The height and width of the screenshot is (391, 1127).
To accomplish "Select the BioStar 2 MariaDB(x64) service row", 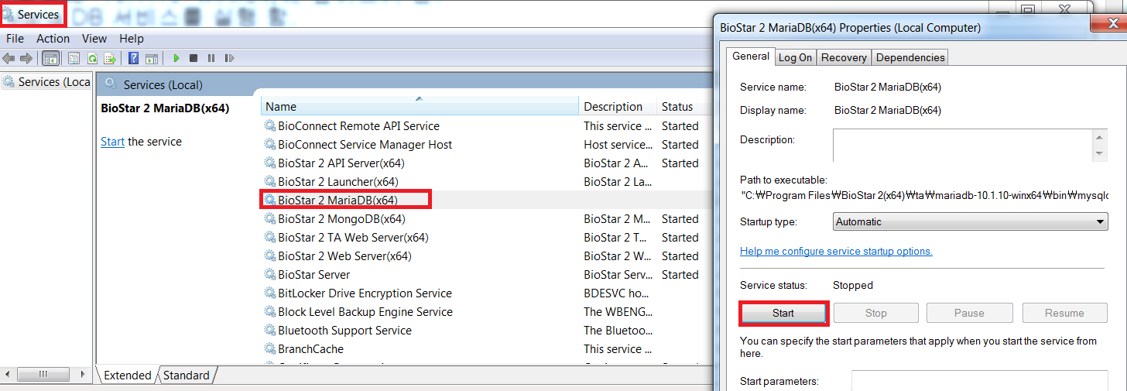I will tap(486, 201).
